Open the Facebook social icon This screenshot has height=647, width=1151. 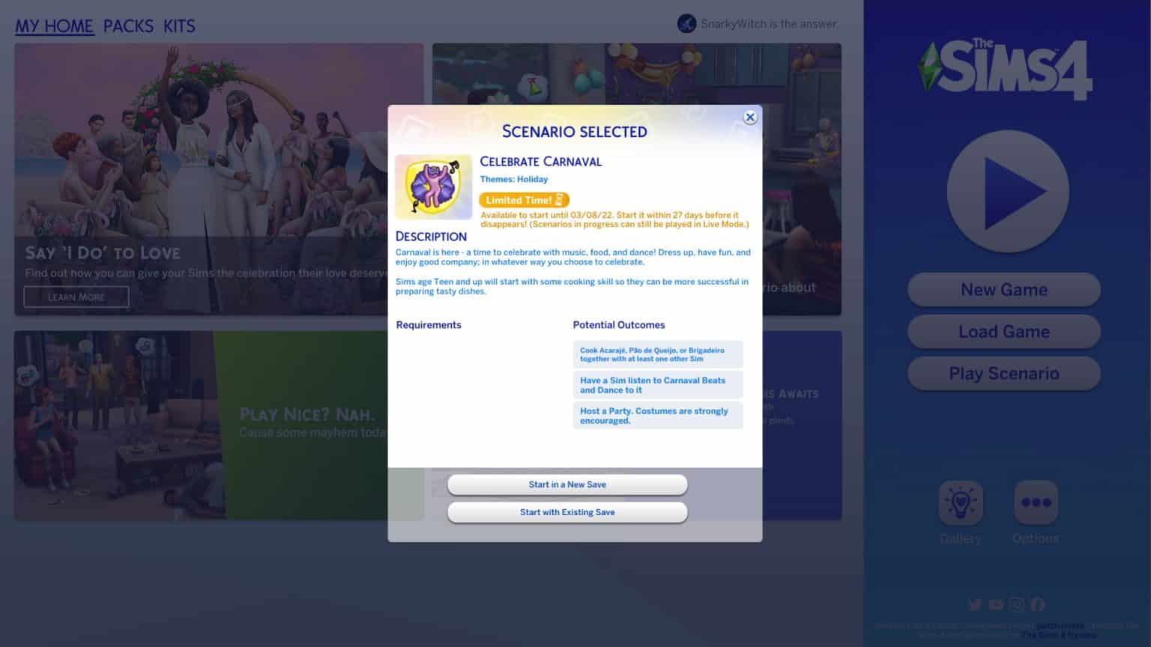click(1038, 604)
